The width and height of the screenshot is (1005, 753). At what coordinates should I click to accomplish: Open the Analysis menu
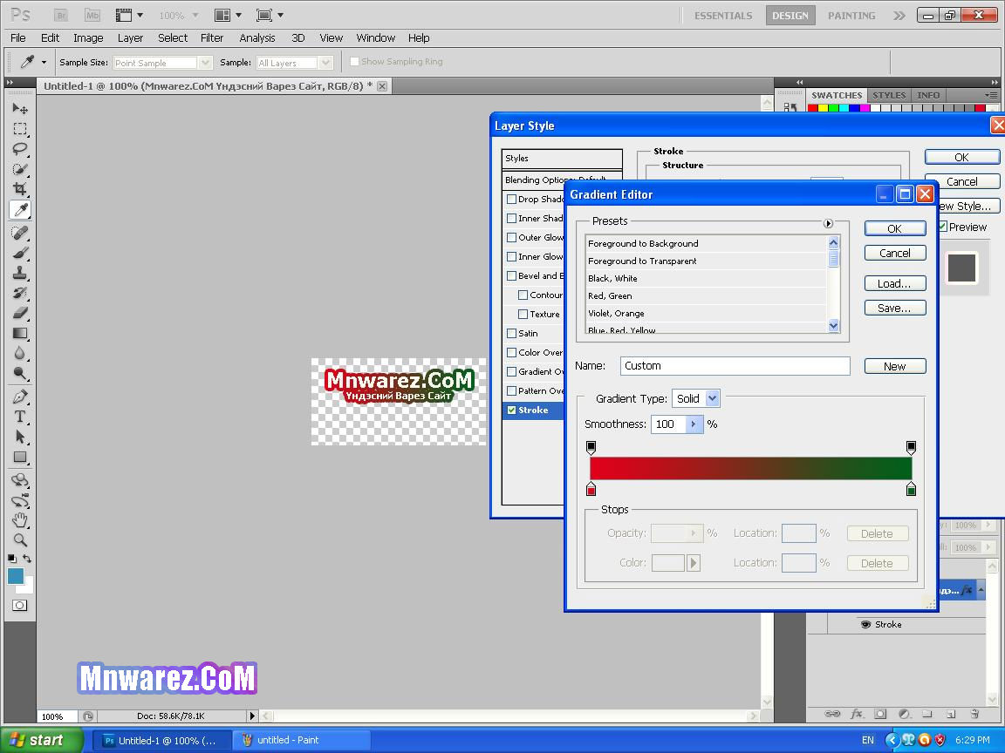pos(257,37)
